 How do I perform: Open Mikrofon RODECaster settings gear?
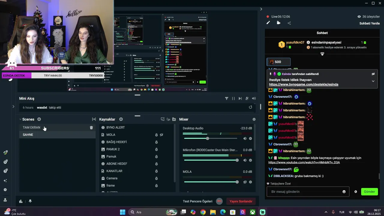tap(250, 160)
